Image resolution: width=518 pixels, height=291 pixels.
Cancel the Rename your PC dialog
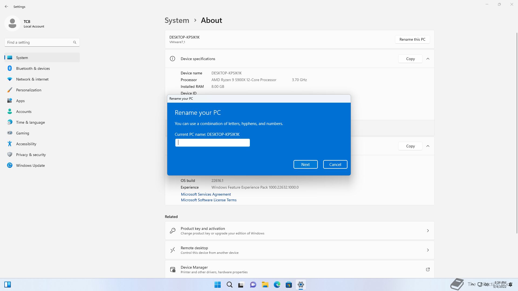click(335, 164)
